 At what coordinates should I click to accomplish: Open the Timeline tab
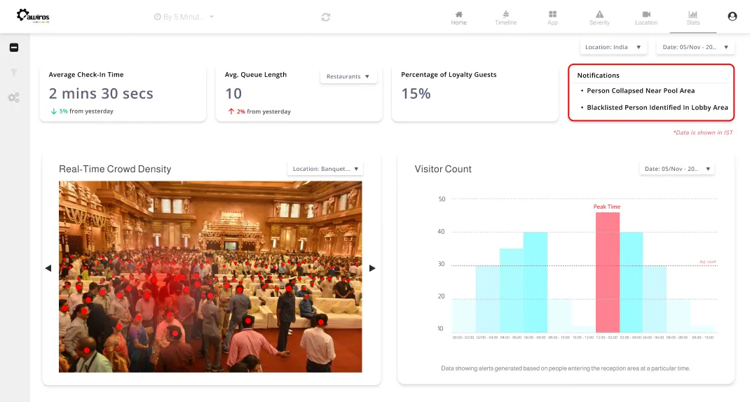[x=505, y=18]
